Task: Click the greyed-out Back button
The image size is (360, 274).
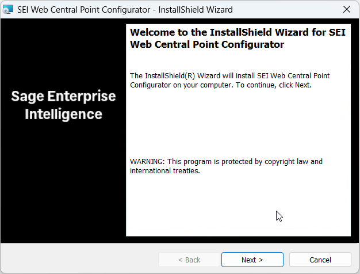Action: (188, 260)
